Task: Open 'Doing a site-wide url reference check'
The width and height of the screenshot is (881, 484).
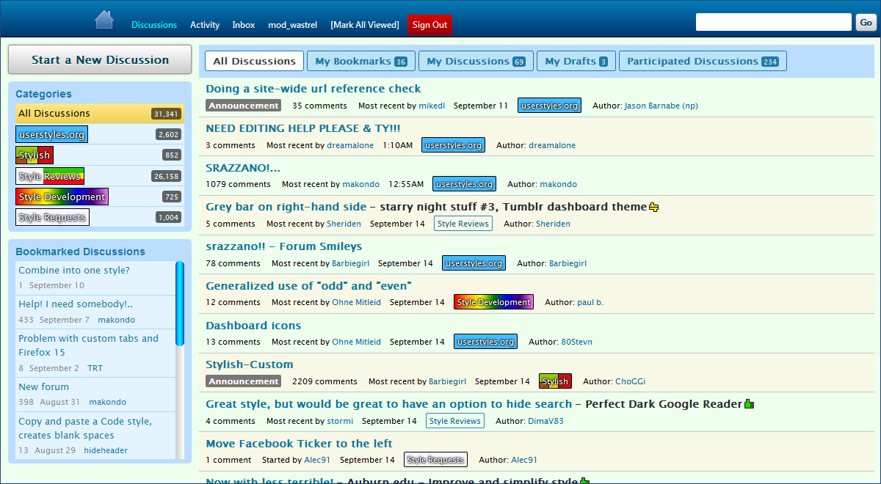Action: 313,89
